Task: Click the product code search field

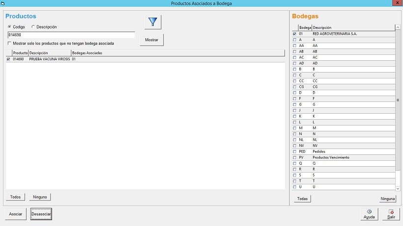Action: coord(71,35)
